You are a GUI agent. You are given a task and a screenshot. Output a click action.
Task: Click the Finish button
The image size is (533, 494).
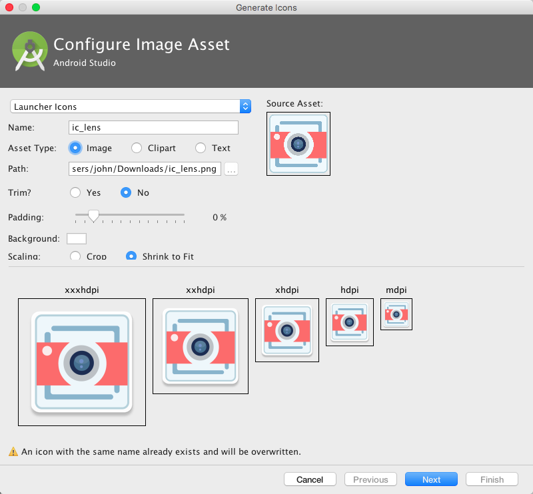coord(492,479)
